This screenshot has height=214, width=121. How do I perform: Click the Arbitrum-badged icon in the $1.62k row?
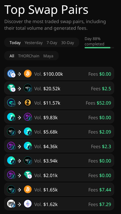point(11,204)
